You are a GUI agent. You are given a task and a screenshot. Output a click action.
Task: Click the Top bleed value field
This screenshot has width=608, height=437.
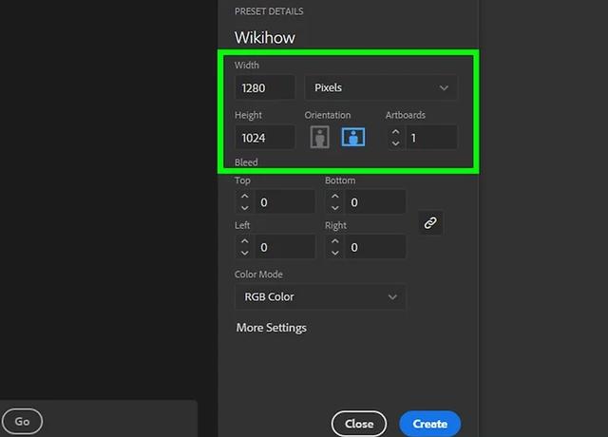(285, 202)
